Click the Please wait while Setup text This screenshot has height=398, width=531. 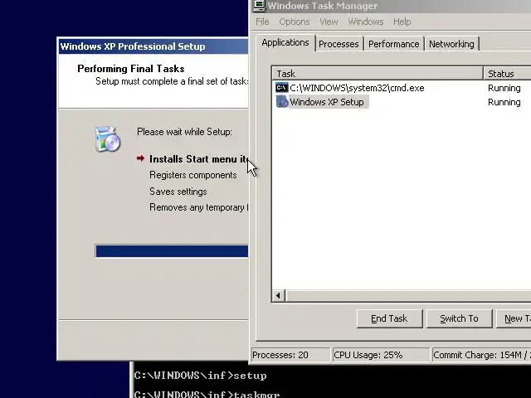[x=184, y=132]
